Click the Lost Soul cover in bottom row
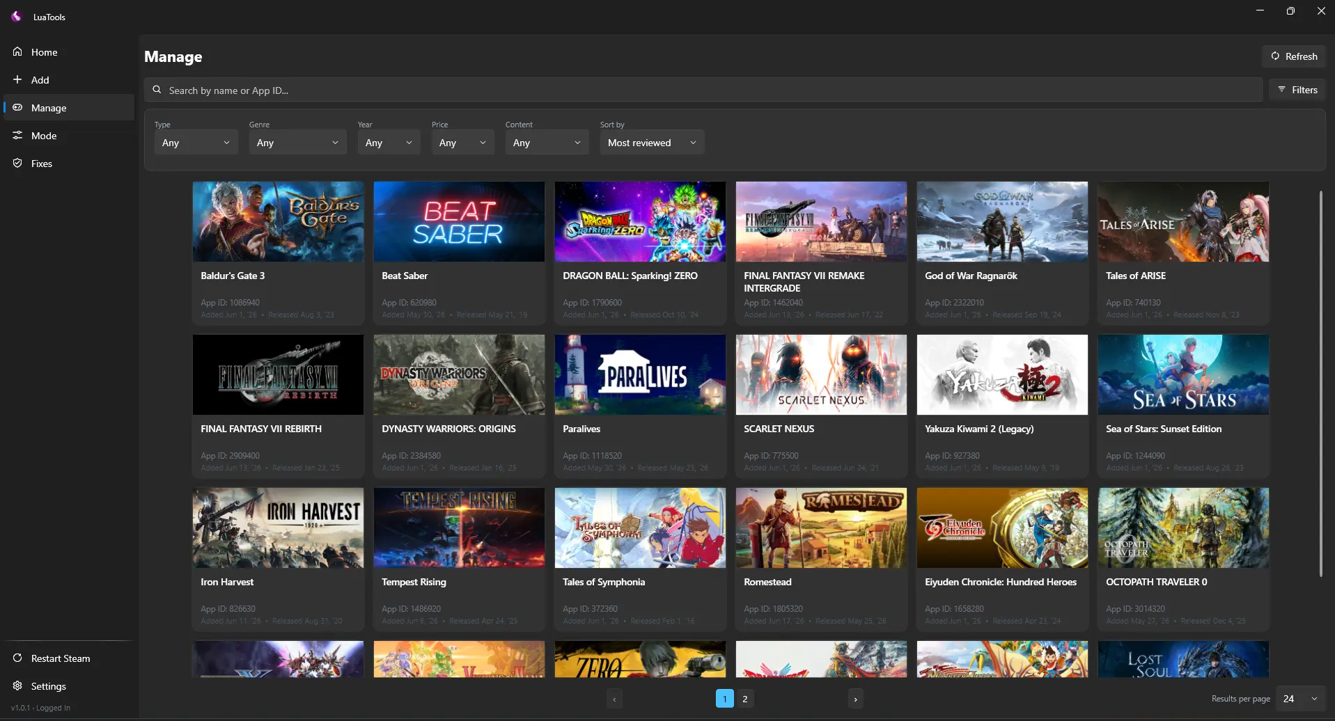The width and height of the screenshot is (1335, 721). (x=1183, y=659)
